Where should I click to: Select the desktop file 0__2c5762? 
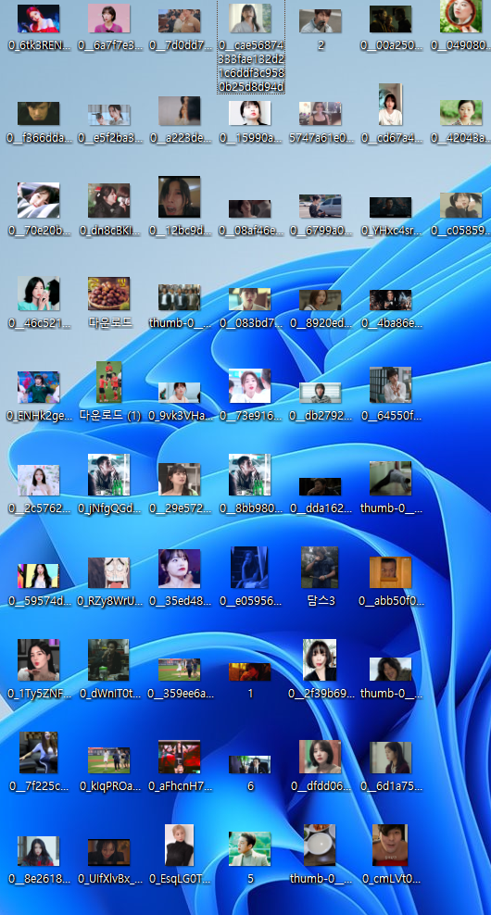click(x=39, y=481)
